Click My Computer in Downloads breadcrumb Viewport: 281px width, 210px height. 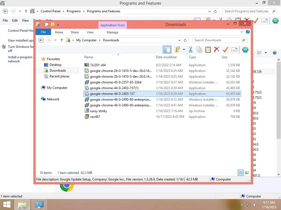86,40
